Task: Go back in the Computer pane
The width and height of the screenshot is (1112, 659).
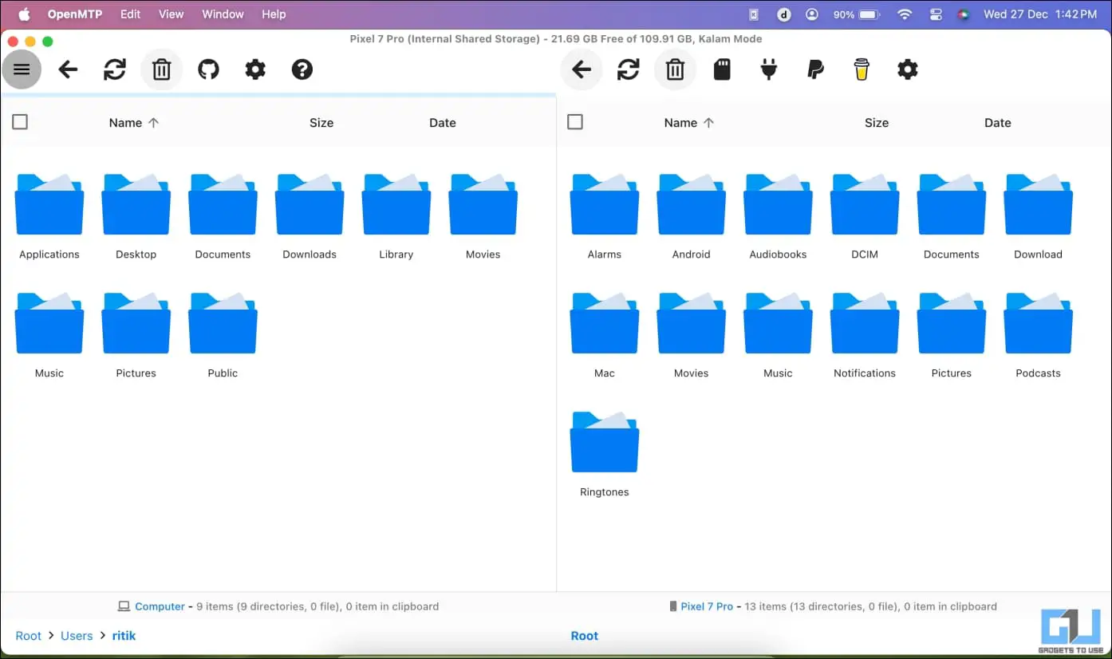Action: [69, 69]
